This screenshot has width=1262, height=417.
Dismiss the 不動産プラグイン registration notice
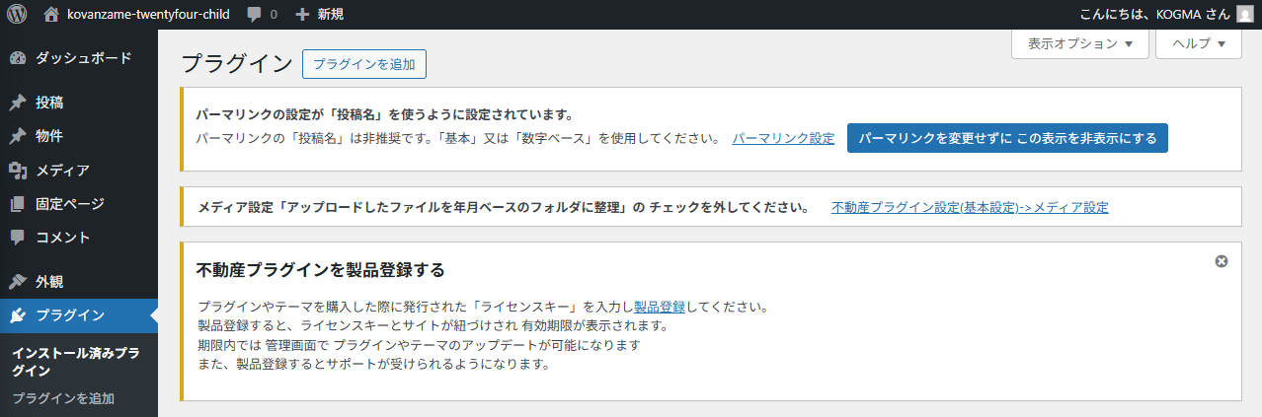(1222, 261)
